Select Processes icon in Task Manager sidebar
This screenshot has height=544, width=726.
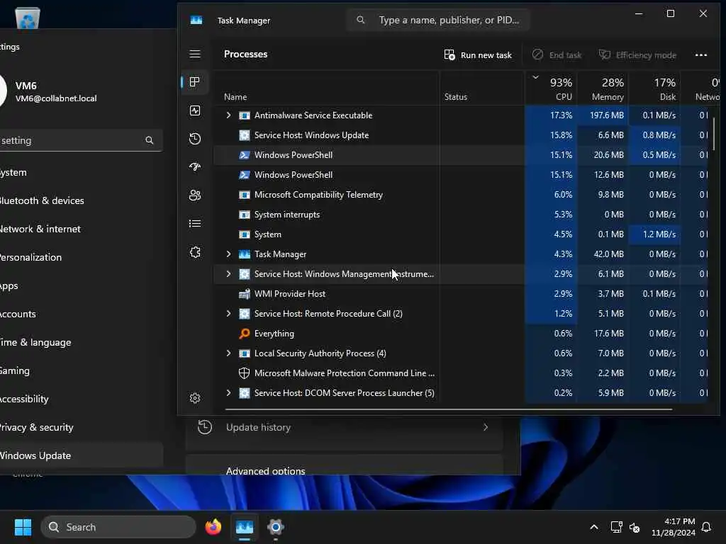click(x=195, y=82)
